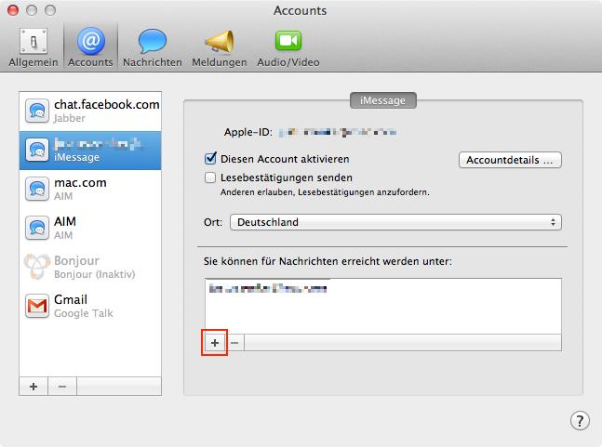Add a new reachable address with plus
This screenshot has width=602, height=447.
[x=215, y=342]
